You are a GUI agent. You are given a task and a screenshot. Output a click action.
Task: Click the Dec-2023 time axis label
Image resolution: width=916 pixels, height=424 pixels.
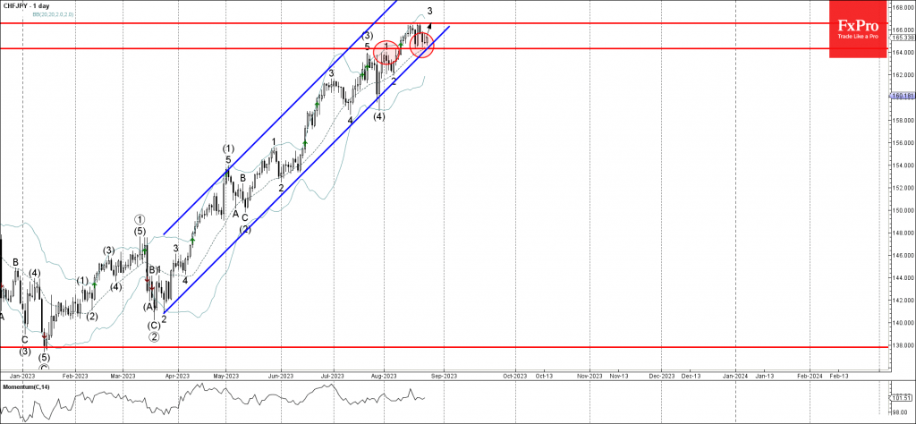point(662,377)
